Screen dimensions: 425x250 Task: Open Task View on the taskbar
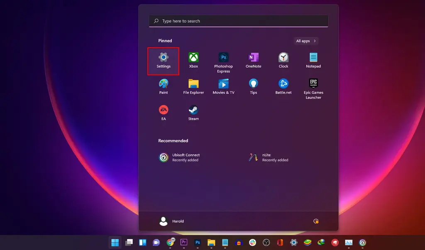point(129,242)
